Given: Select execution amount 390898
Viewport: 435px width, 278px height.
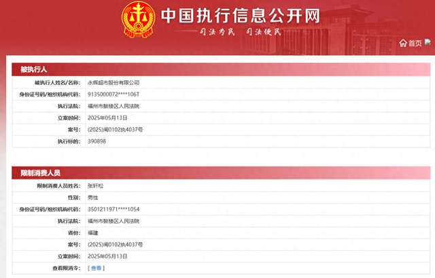Looking at the screenshot, I should [x=97, y=141].
